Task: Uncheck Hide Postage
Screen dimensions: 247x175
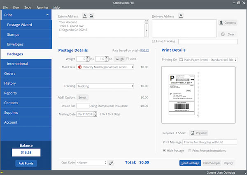Action: (164, 150)
